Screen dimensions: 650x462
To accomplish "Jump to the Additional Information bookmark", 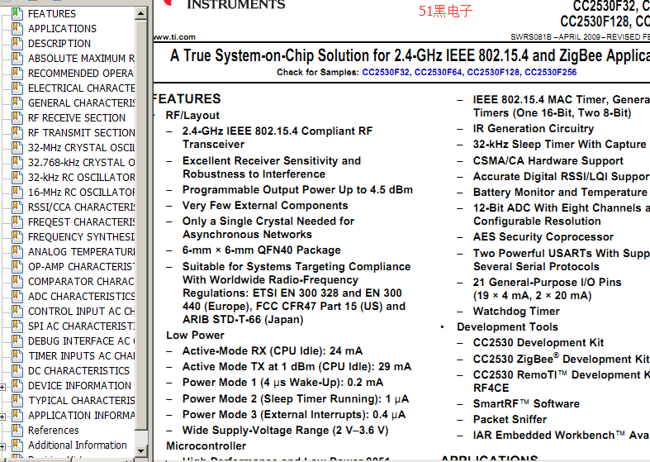I will click(x=77, y=445).
